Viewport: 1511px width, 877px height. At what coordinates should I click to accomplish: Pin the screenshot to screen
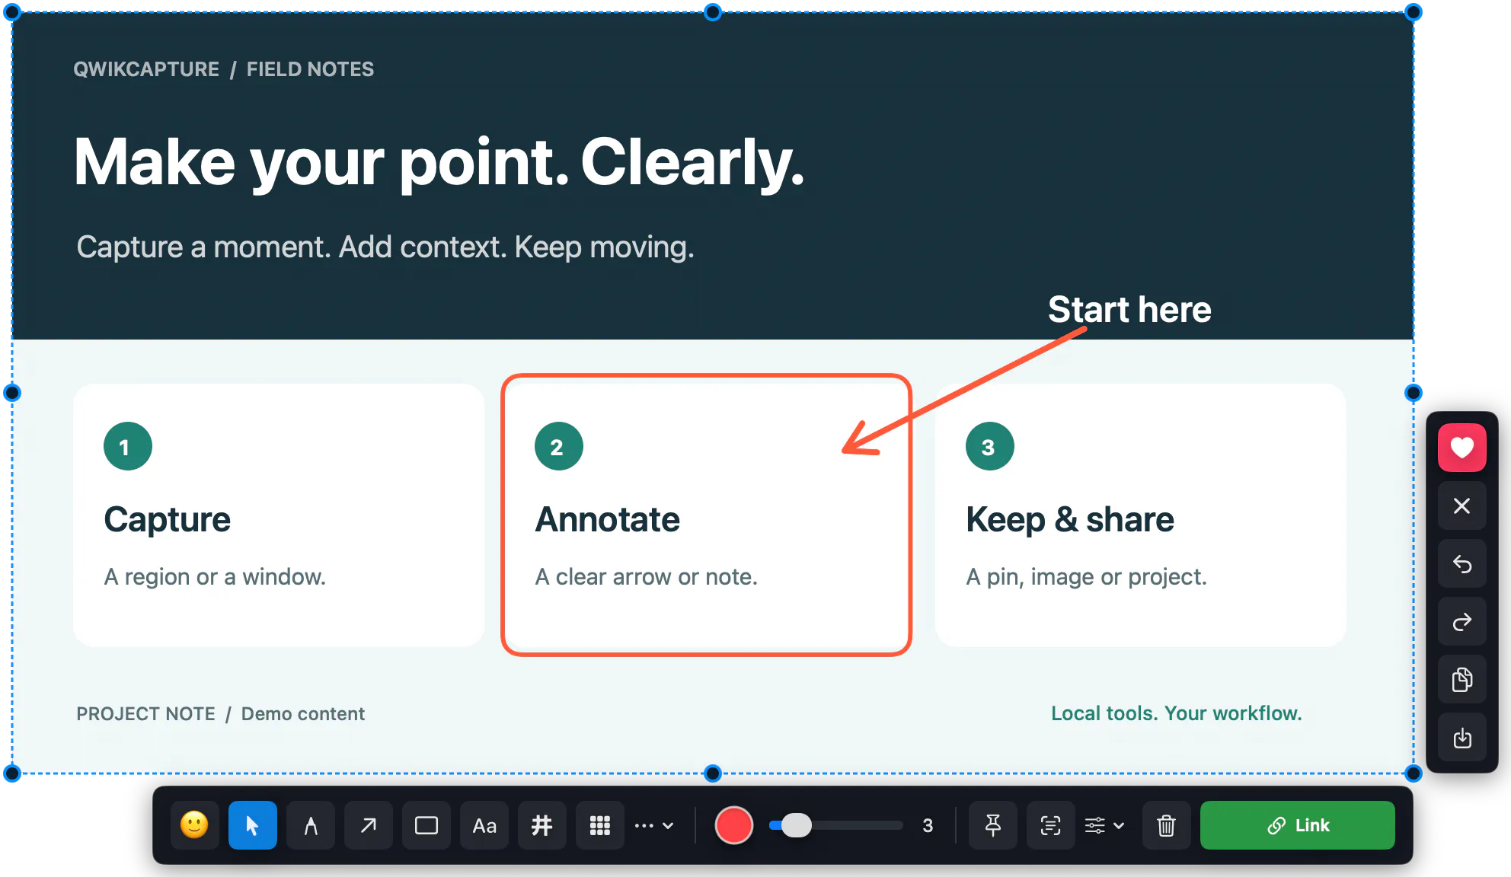click(992, 825)
